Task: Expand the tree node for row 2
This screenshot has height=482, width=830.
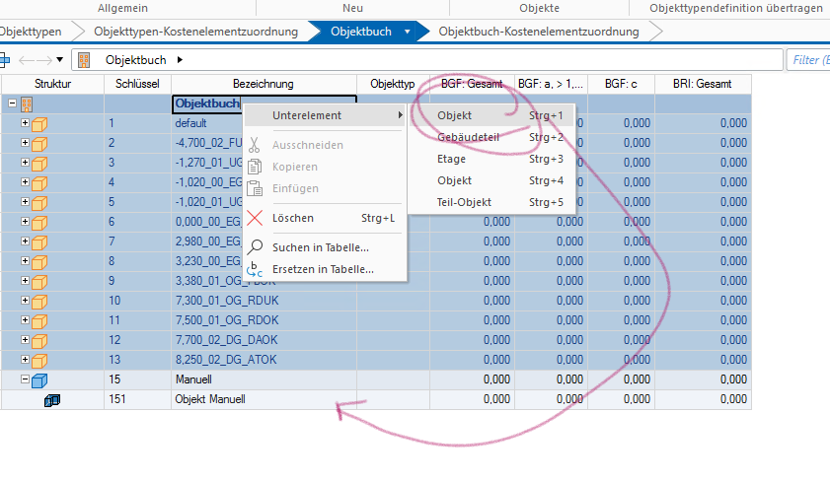Action: coord(25,143)
